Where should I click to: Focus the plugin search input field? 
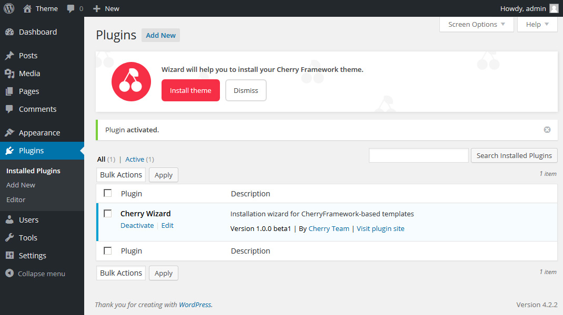point(419,155)
